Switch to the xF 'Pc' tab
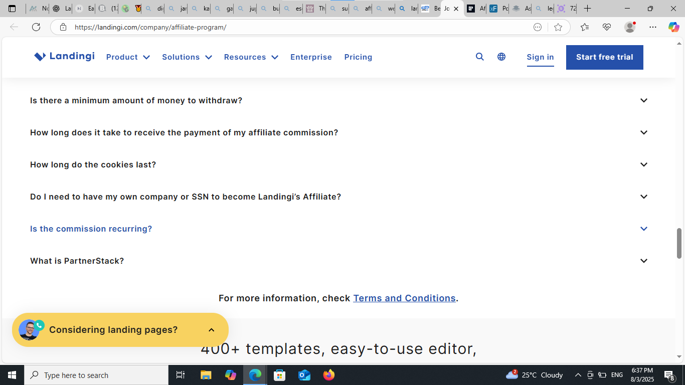The width and height of the screenshot is (685, 385). [x=498, y=9]
